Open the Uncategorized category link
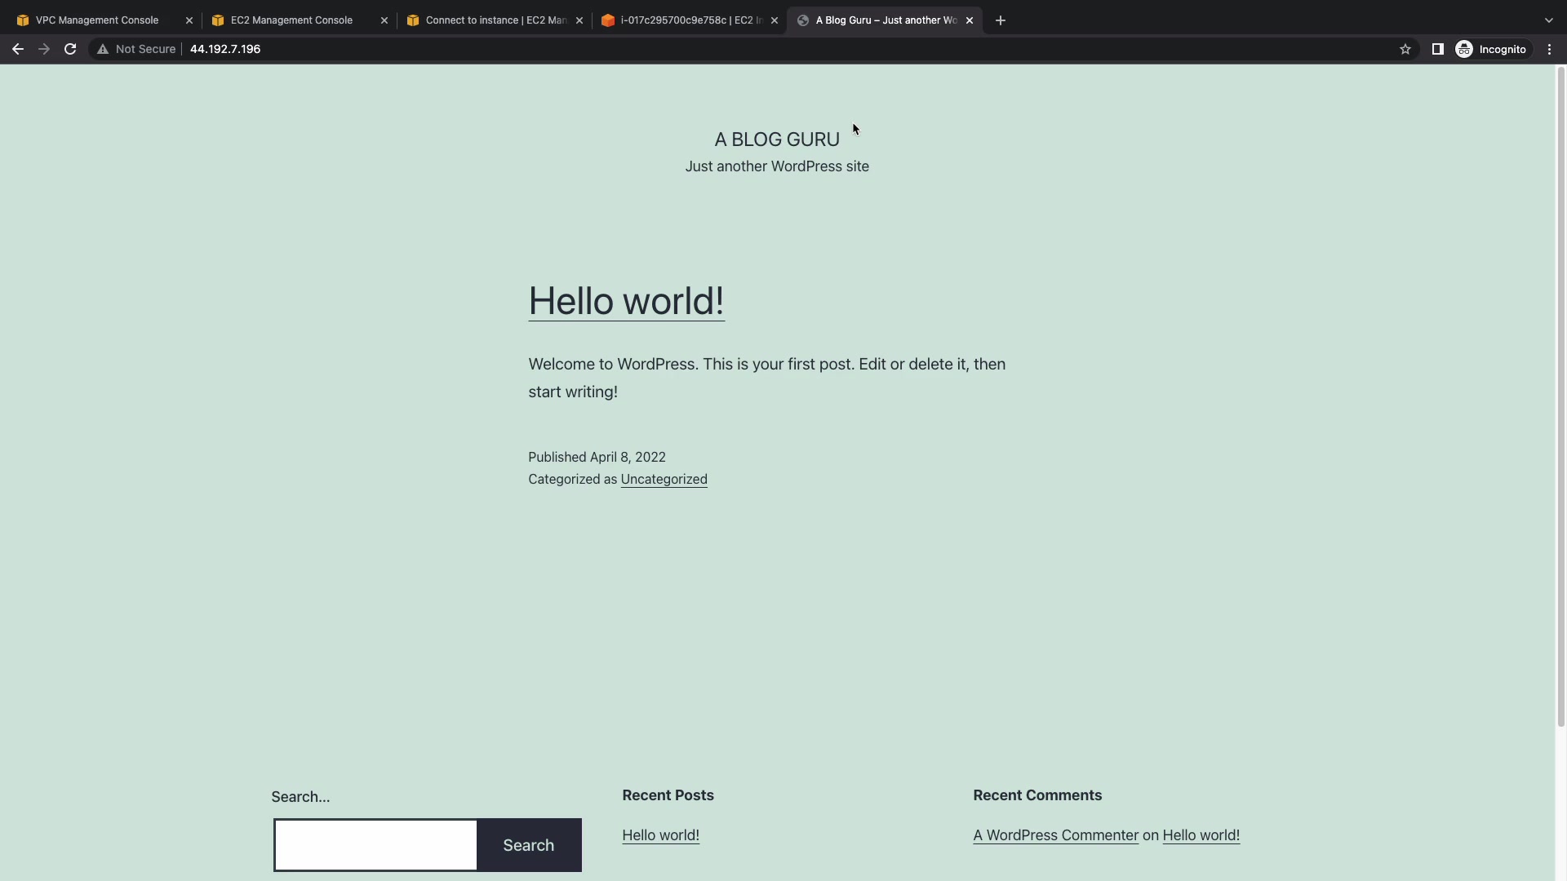The width and height of the screenshot is (1567, 881). tap(664, 480)
